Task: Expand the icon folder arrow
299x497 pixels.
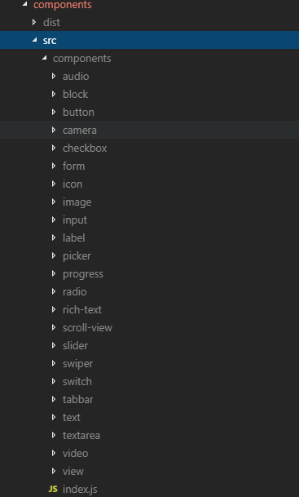Action: [x=54, y=184]
